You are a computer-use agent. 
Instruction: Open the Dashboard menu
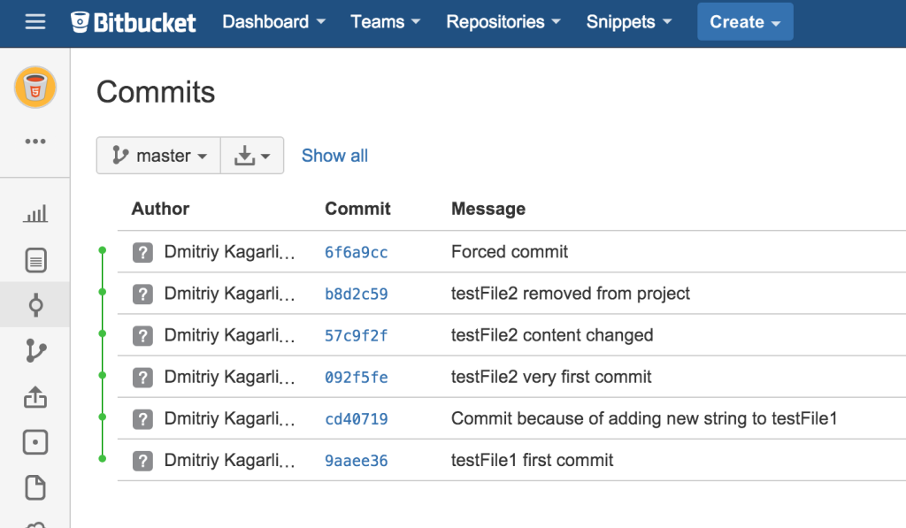click(273, 22)
